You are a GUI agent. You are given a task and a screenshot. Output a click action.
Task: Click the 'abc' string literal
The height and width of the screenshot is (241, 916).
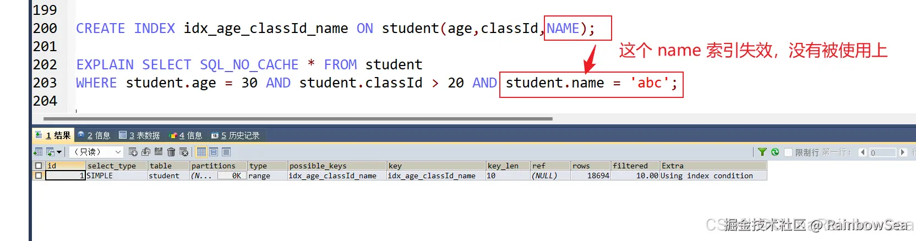tap(650, 83)
